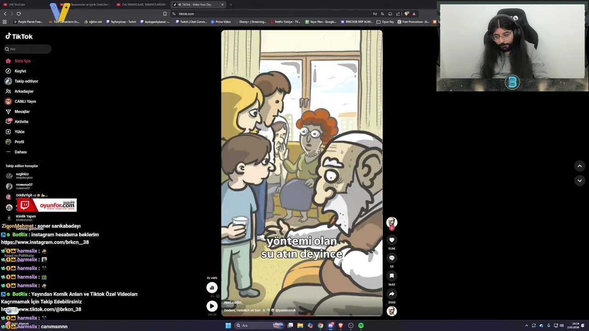This screenshot has width=589, height=331.
Task: Open Aktivite notifications
Action: 17,121
